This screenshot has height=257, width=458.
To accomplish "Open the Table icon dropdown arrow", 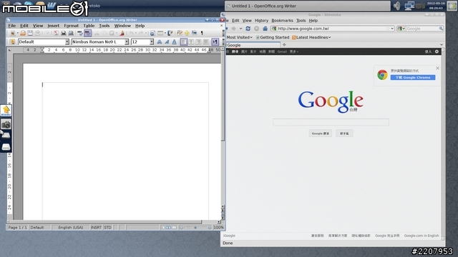I will [165, 34].
